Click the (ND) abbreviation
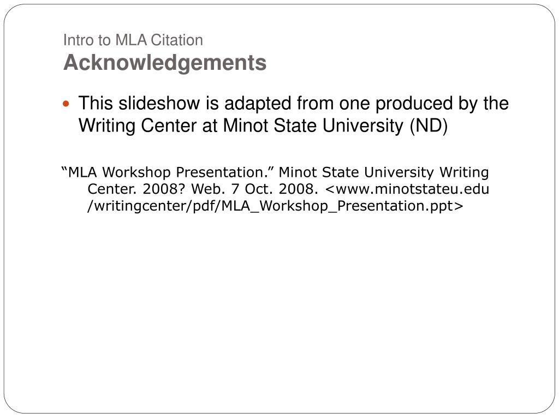 (429, 126)
